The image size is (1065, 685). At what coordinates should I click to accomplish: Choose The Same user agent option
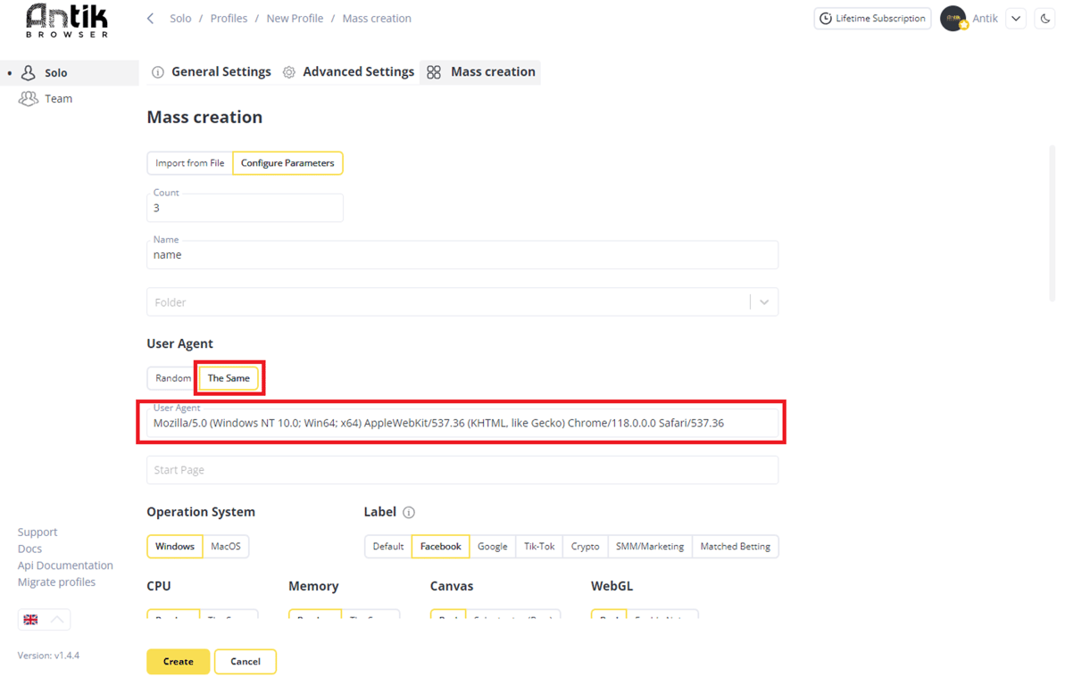coord(229,378)
